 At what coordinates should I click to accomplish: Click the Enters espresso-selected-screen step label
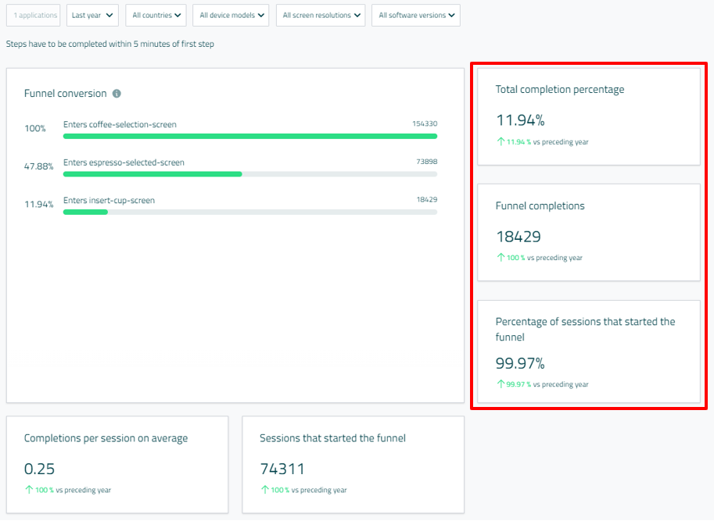[x=124, y=162]
